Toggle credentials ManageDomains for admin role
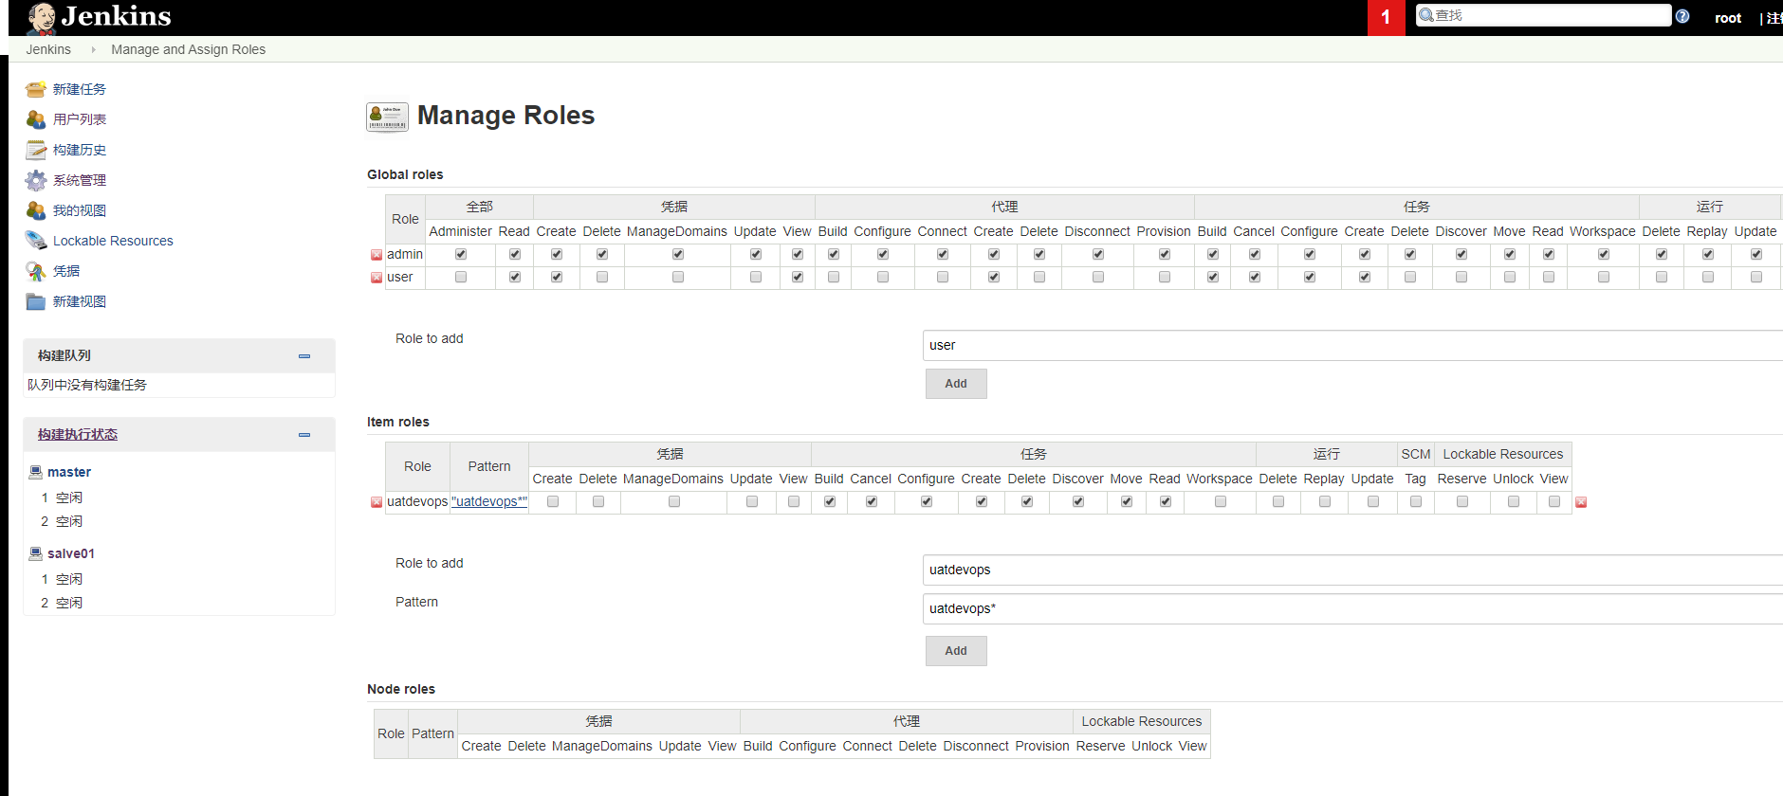 pyautogui.click(x=678, y=254)
